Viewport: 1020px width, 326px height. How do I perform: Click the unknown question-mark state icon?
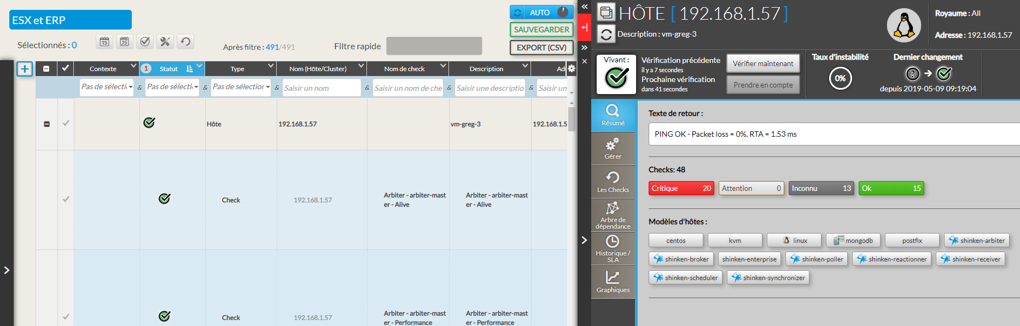tap(912, 73)
